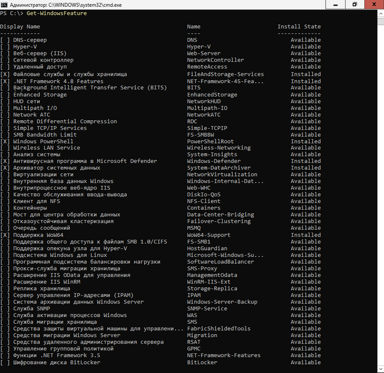Click the 'IPAM' feature name
This screenshot has width=384, height=373.
pos(194,295)
